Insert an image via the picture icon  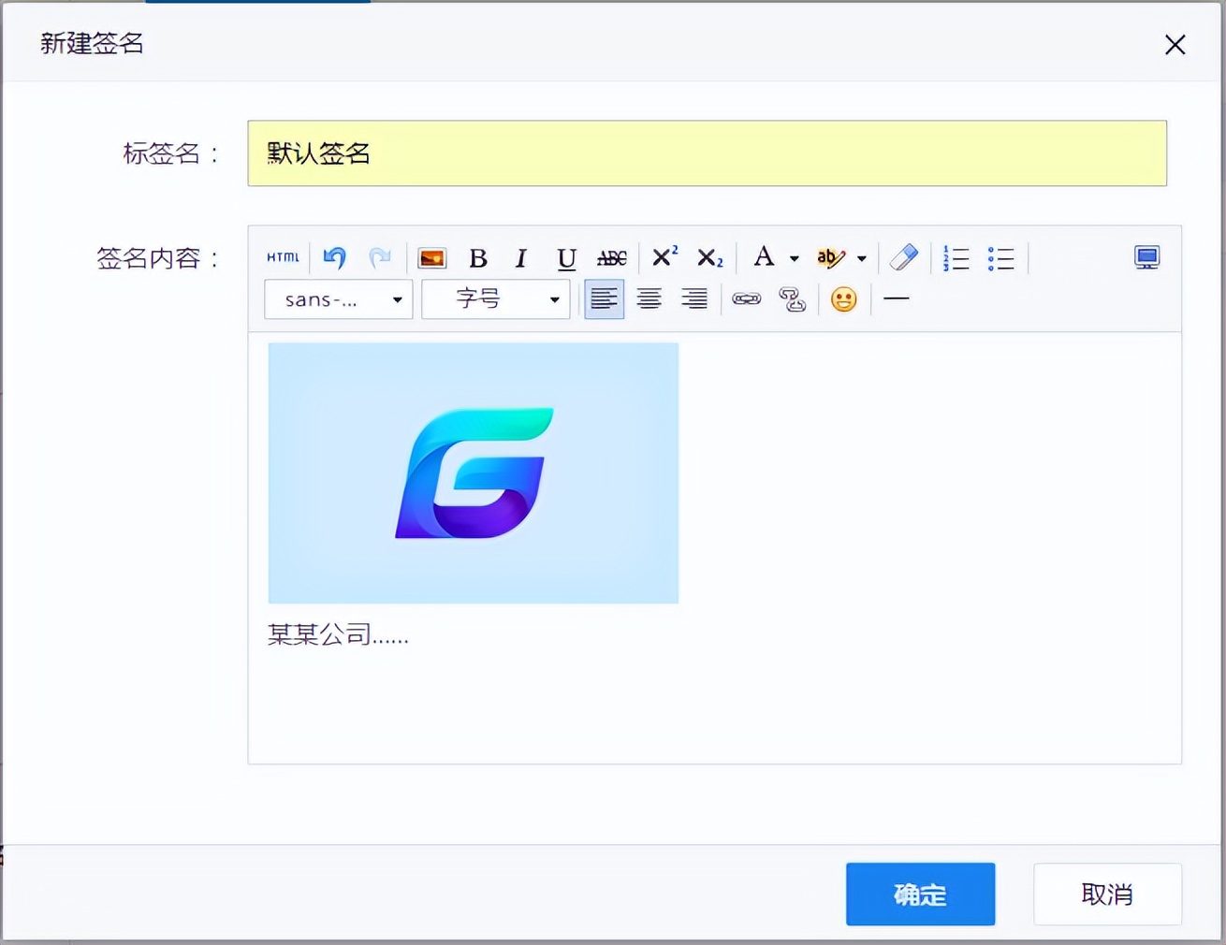[431, 257]
